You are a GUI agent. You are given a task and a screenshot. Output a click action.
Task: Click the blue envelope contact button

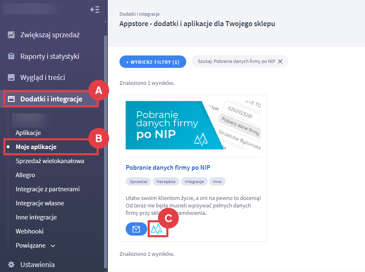click(136, 229)
